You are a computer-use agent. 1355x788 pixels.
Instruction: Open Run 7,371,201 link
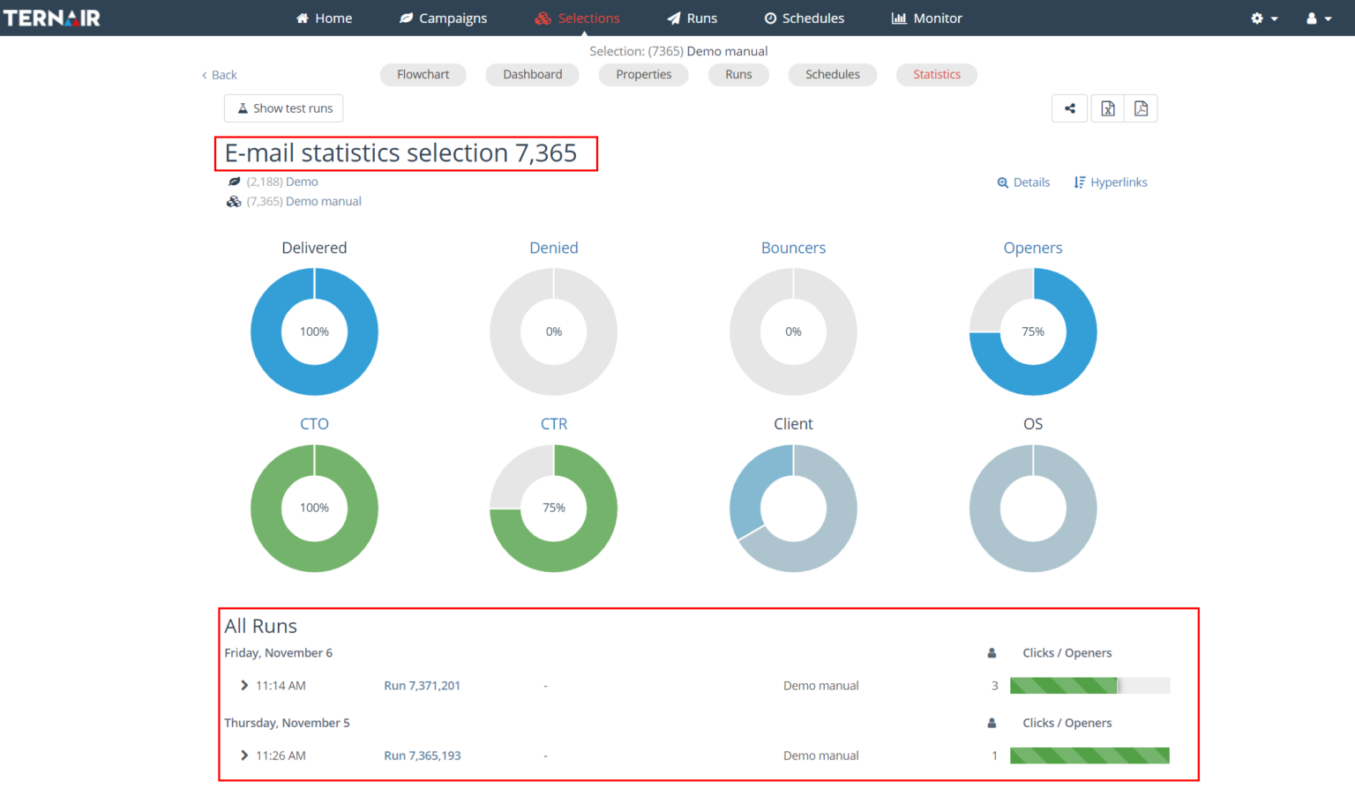[422, 686]
